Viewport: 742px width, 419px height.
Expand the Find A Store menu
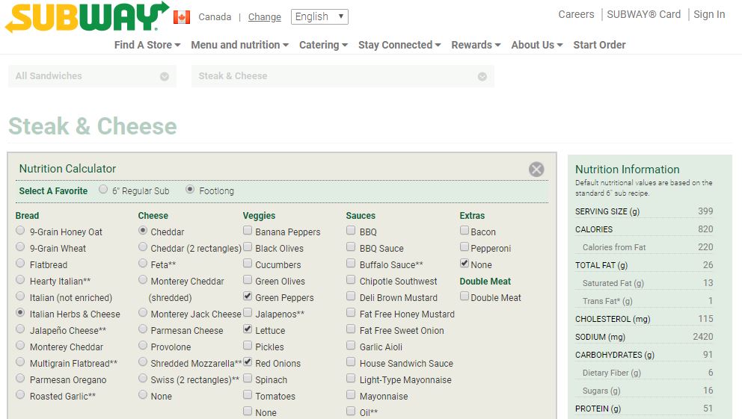[147, 45]
